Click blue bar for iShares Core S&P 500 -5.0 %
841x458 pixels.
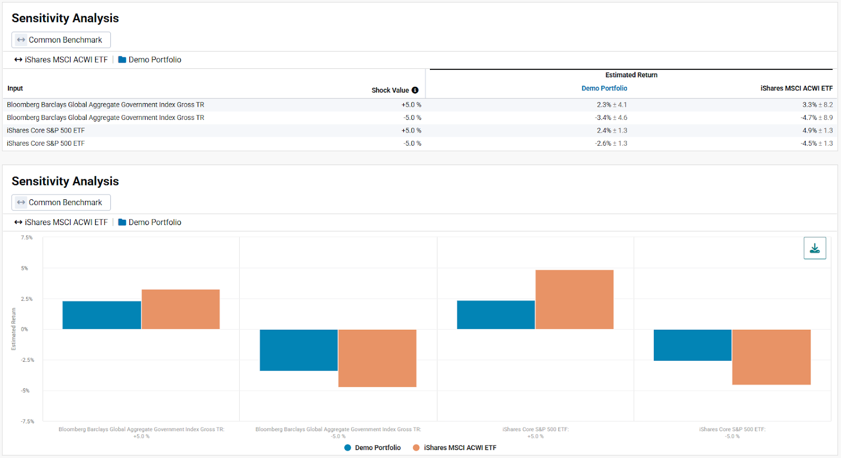[692, 345]
